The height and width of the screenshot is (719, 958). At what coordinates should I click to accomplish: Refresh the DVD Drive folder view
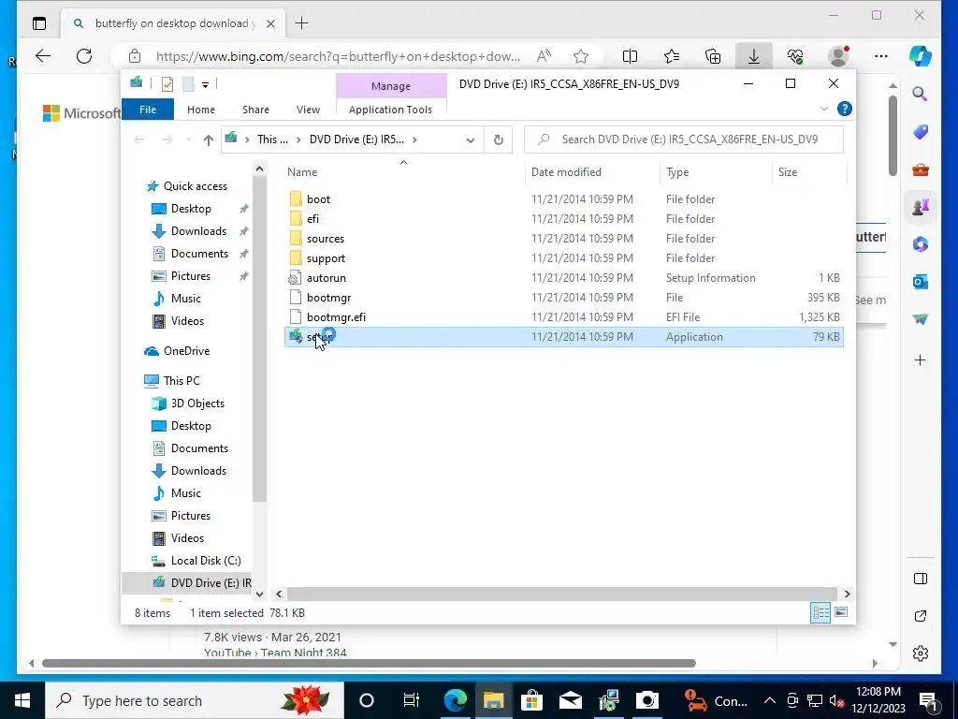point(499,140)
